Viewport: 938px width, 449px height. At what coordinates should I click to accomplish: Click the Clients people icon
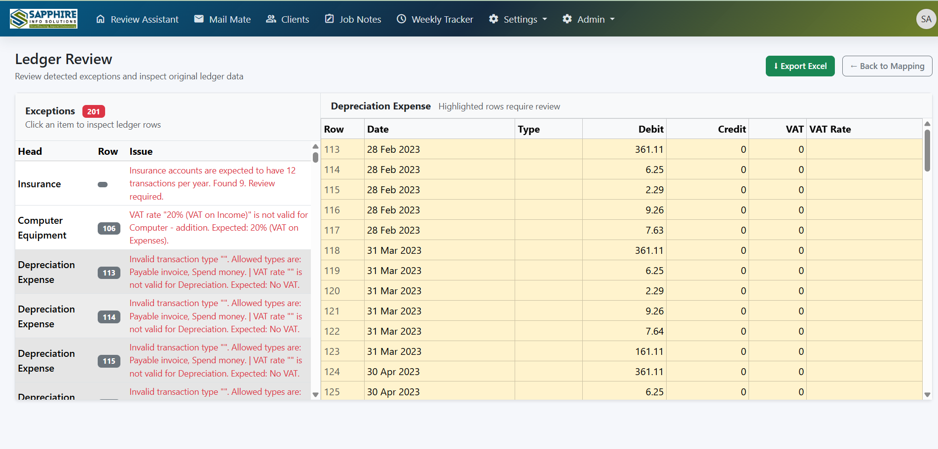click(x=271, y=19)
